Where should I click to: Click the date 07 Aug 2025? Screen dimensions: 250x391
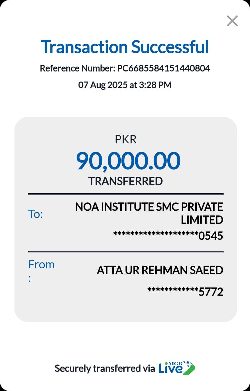[103, 85]
